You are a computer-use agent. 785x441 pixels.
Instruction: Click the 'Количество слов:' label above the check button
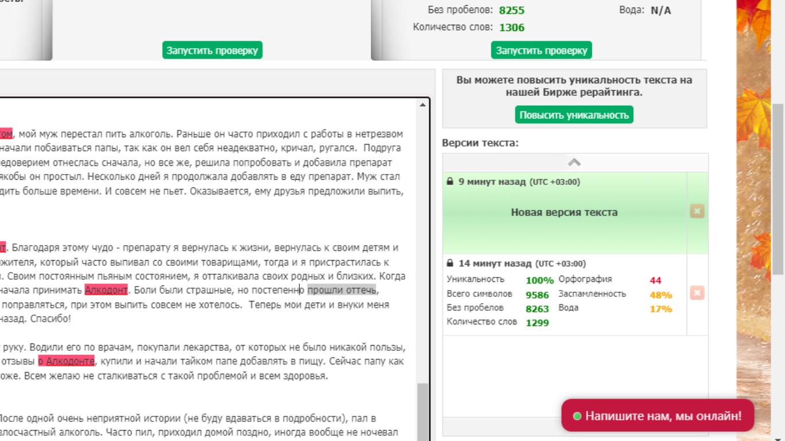click(x=453, y=27)
